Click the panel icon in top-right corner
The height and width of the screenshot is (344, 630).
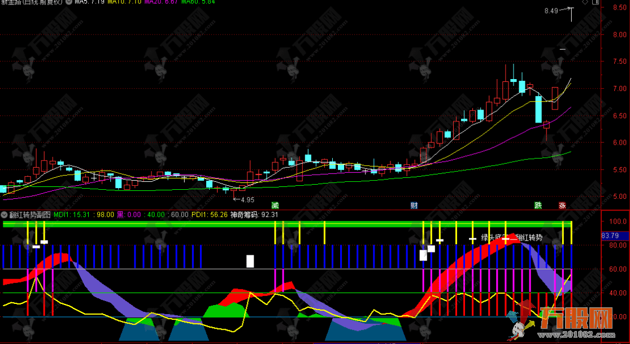click(594, 3)
